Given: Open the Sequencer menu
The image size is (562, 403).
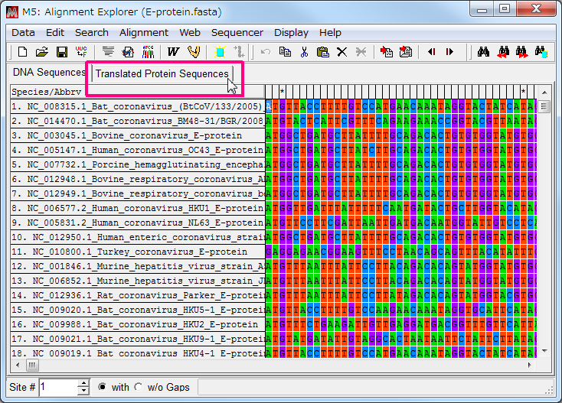Looking at the screenshot, I should (237, 32).
